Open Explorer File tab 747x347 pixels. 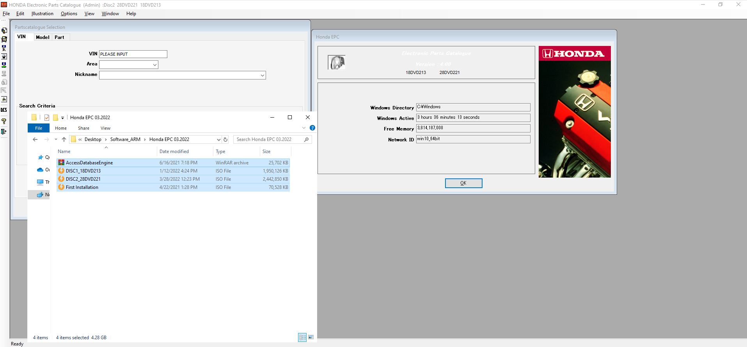(x=39, y=128)
